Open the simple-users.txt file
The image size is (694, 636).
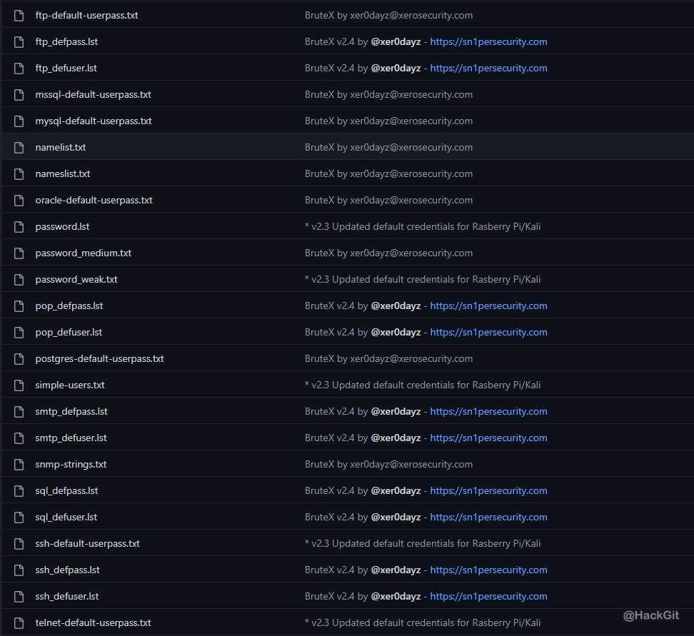pyautogui.click(x=70, y=385)
